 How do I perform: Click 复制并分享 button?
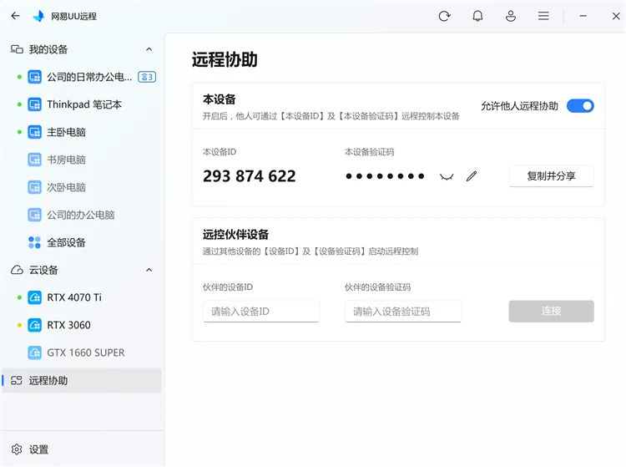point(552,175)
